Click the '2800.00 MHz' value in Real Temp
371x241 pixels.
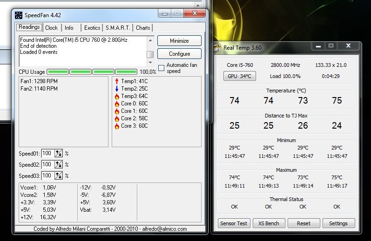[x=285, y=65]
